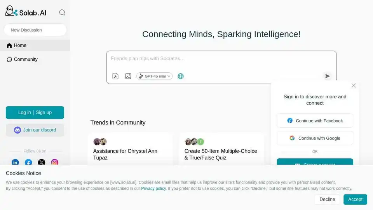Upload an image using the picture icon

click(128, 76)
